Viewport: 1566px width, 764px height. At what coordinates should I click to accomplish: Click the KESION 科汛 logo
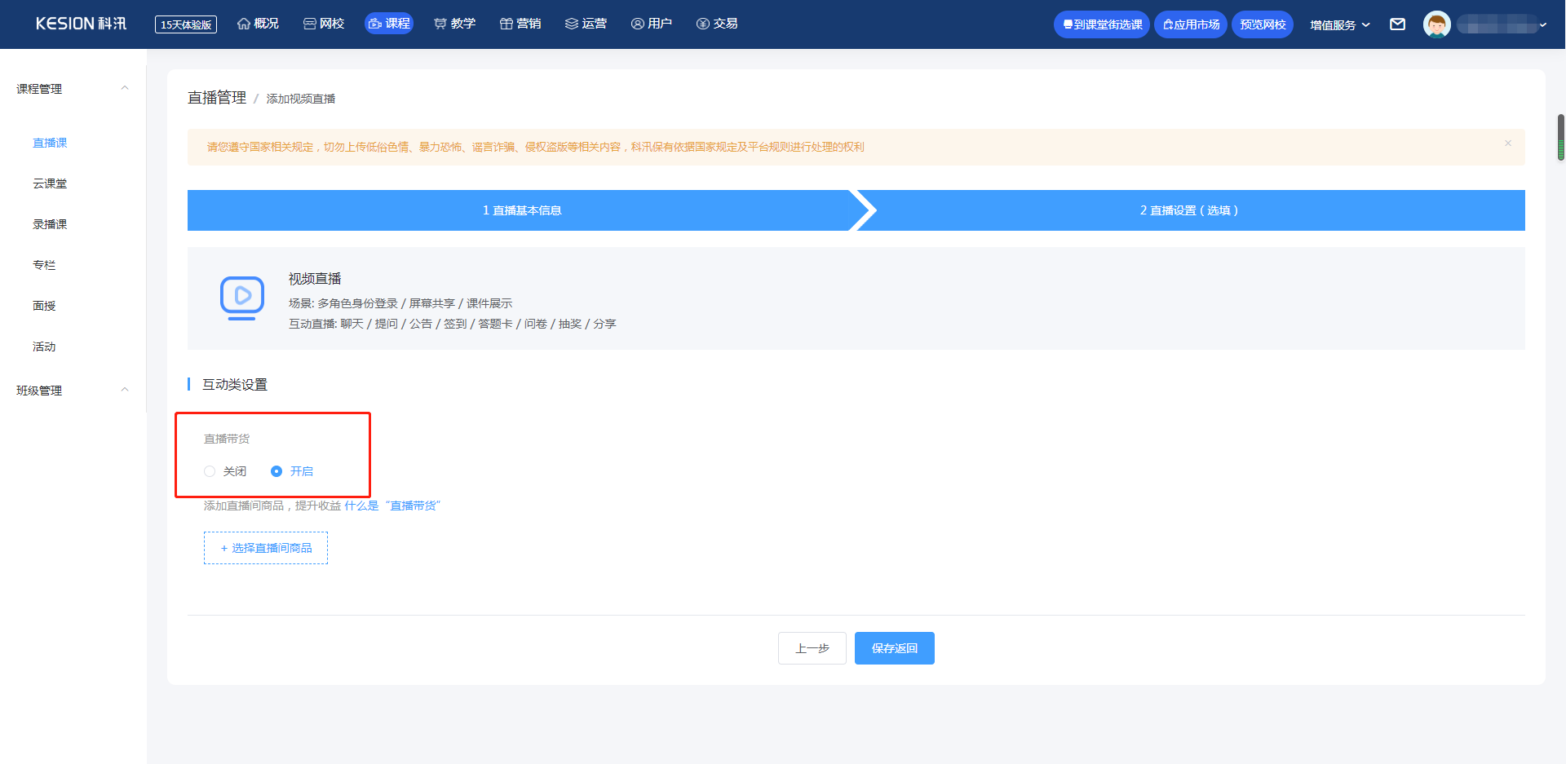pos(81,24)
